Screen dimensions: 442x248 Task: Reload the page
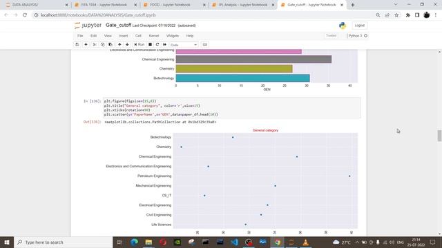(x=25, y=15)
